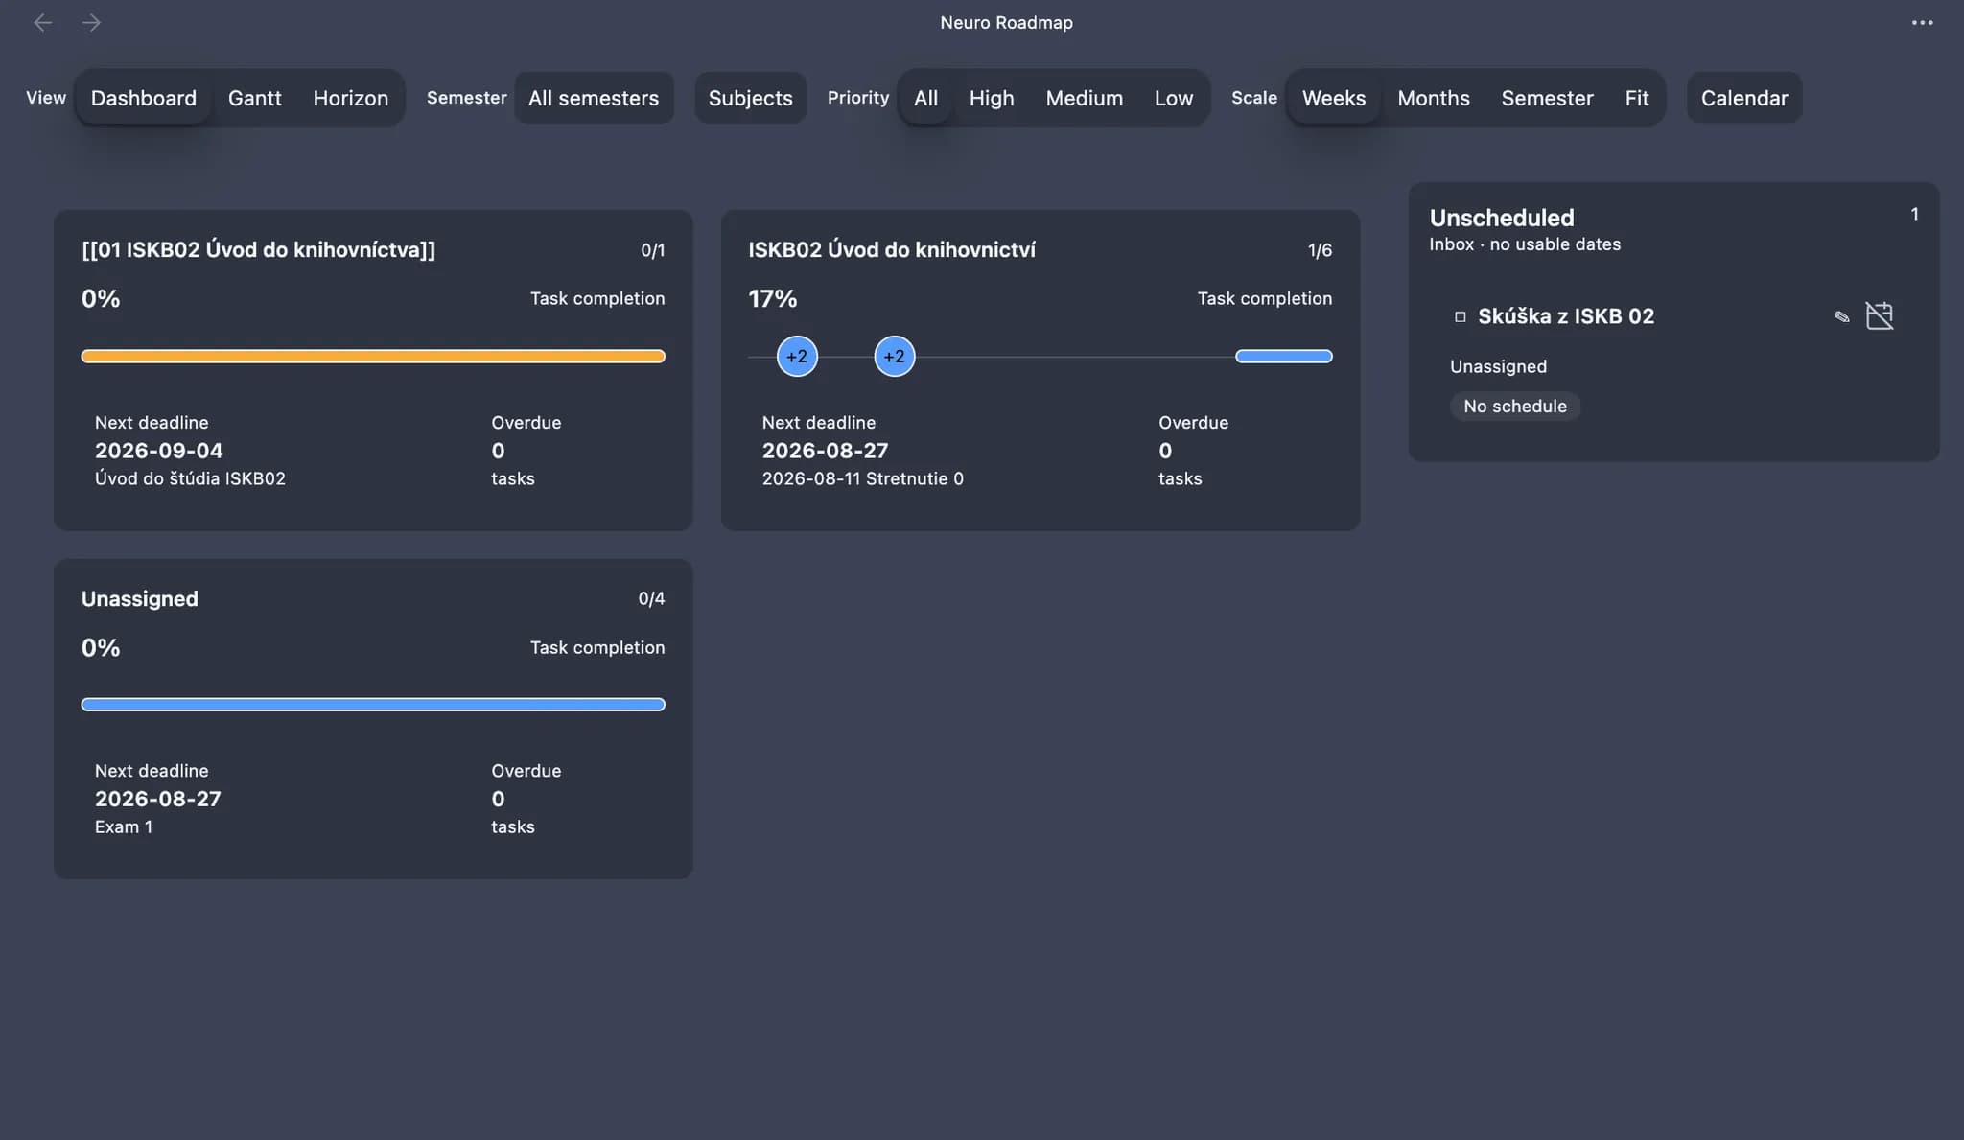Viewport: 1964px width, 1140px height.
Task: Filter by High priority
Action: (x=992, y=98)
